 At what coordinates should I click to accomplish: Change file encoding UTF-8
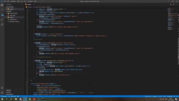click(160, 97)
